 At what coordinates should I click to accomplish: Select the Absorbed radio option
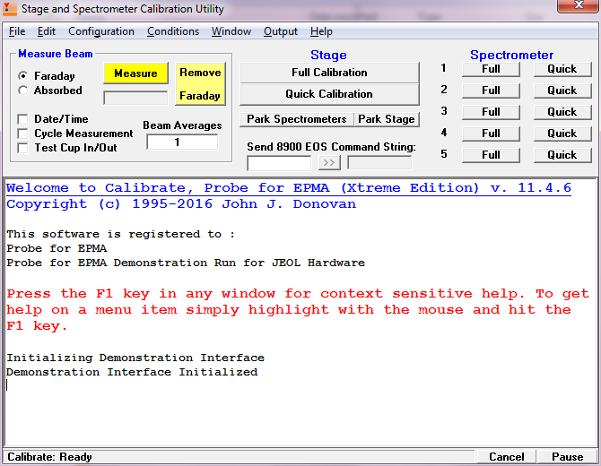click(x=23, y=91)
